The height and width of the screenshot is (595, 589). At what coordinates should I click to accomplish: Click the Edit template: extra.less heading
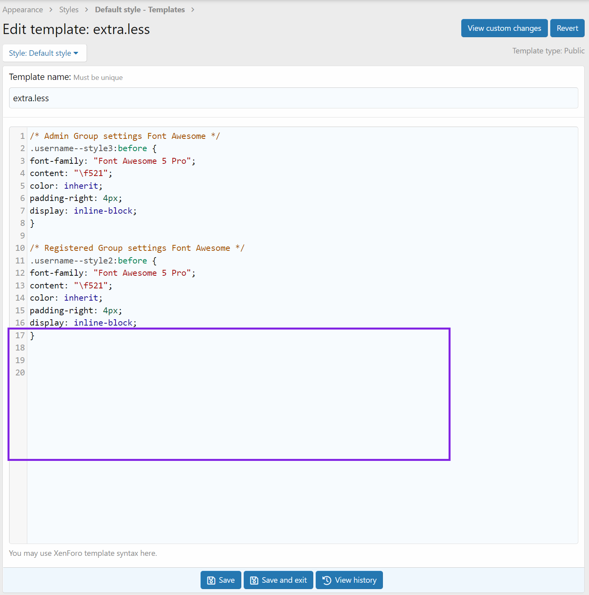(x=76, y=29)
